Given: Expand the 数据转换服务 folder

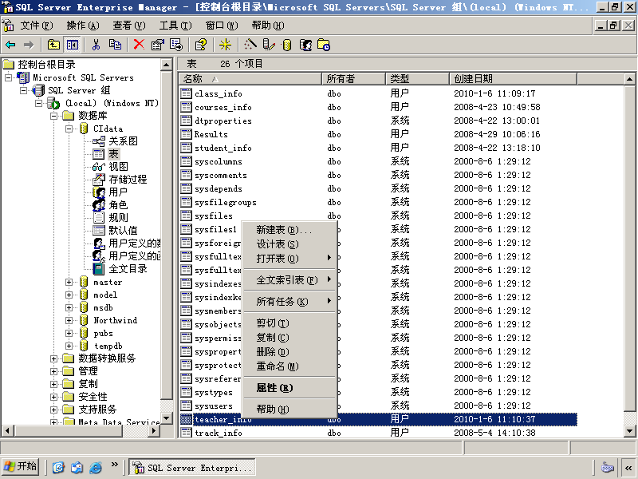Looking at the screenshot, I should coord(53,358).
